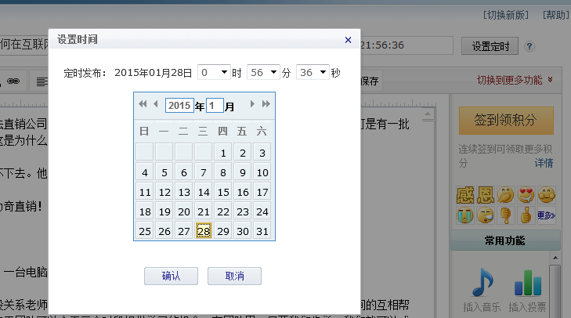The height and width of the screenshot is (318, 571).
Task: Select date 8 in calendar
Action: click(223, 172)
